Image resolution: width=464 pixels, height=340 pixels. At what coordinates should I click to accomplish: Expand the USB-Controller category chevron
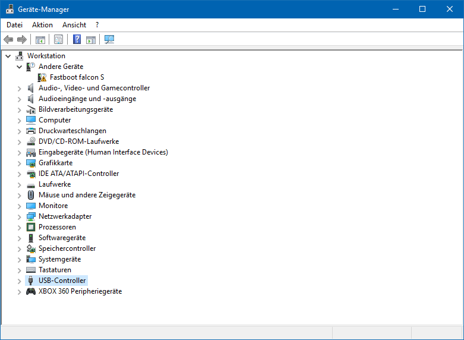pyautogui.click(x=20, y=281)
